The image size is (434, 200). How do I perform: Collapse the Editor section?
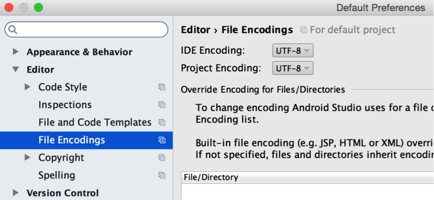16,69
